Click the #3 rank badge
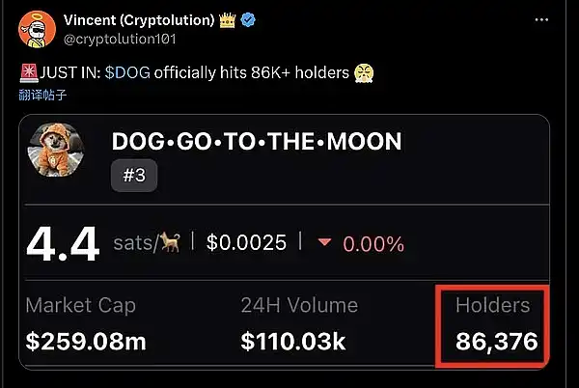This screenshot has height=388, width=579. [x=134, y=177]
